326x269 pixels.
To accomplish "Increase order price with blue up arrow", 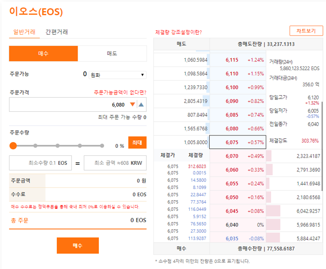I will [141, 105].
